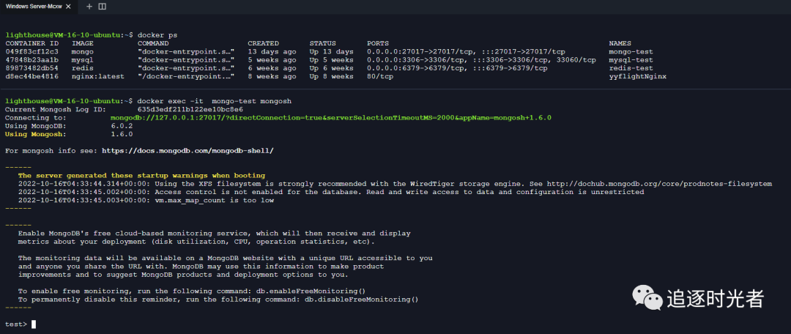This screenshot has height=334, width=791.
Task: Click container ID 049f83cf12c3
Action: (31, 51)
